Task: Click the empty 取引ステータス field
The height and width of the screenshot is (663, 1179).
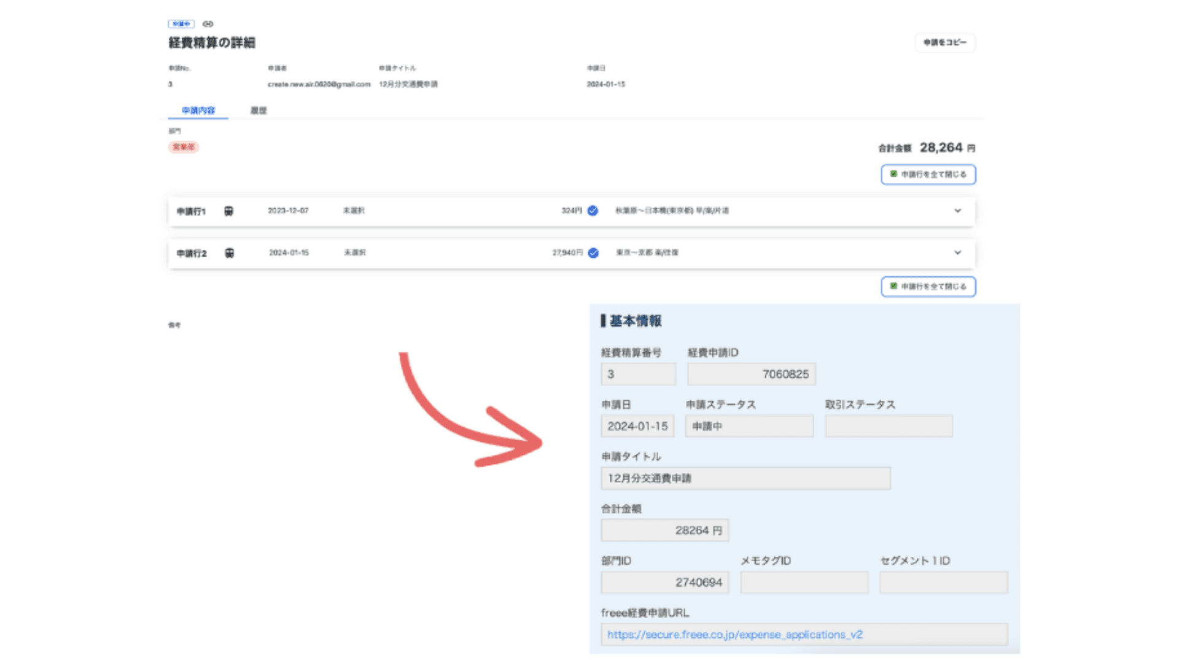Action: [x=889, y=426]
